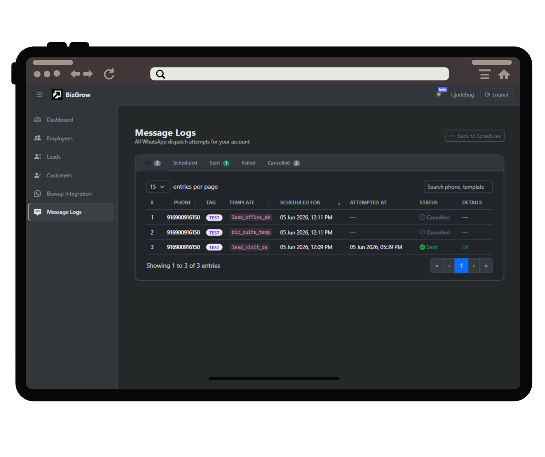Go to the first page with « button

click(437, 266)
